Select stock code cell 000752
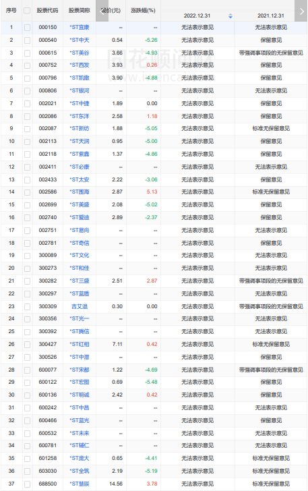 pyautogui.click(x=48, y=65)
